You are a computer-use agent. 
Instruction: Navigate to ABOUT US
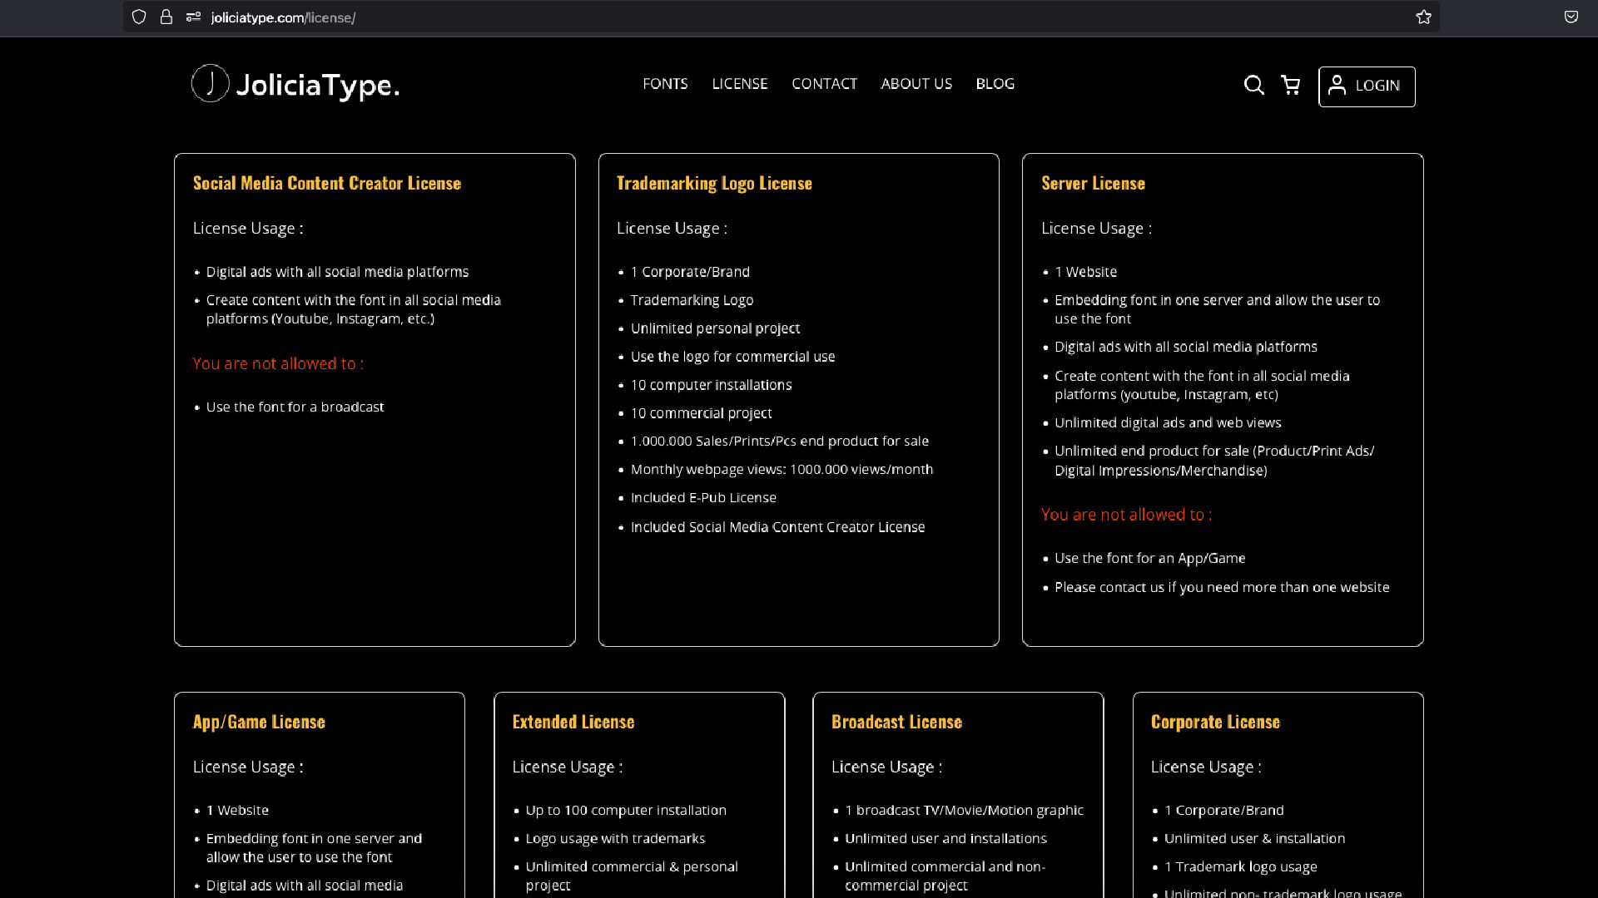(916, 84)
